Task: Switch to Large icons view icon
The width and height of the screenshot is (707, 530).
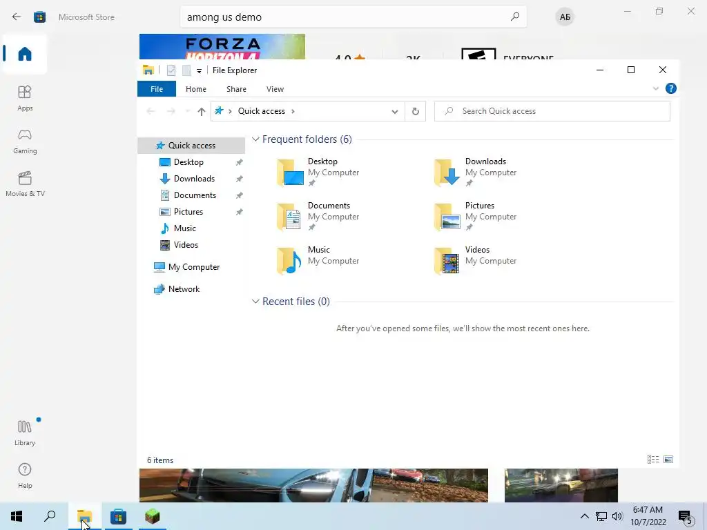Action: point(668,459)
